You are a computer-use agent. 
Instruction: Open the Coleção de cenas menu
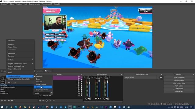coord(34,4)
